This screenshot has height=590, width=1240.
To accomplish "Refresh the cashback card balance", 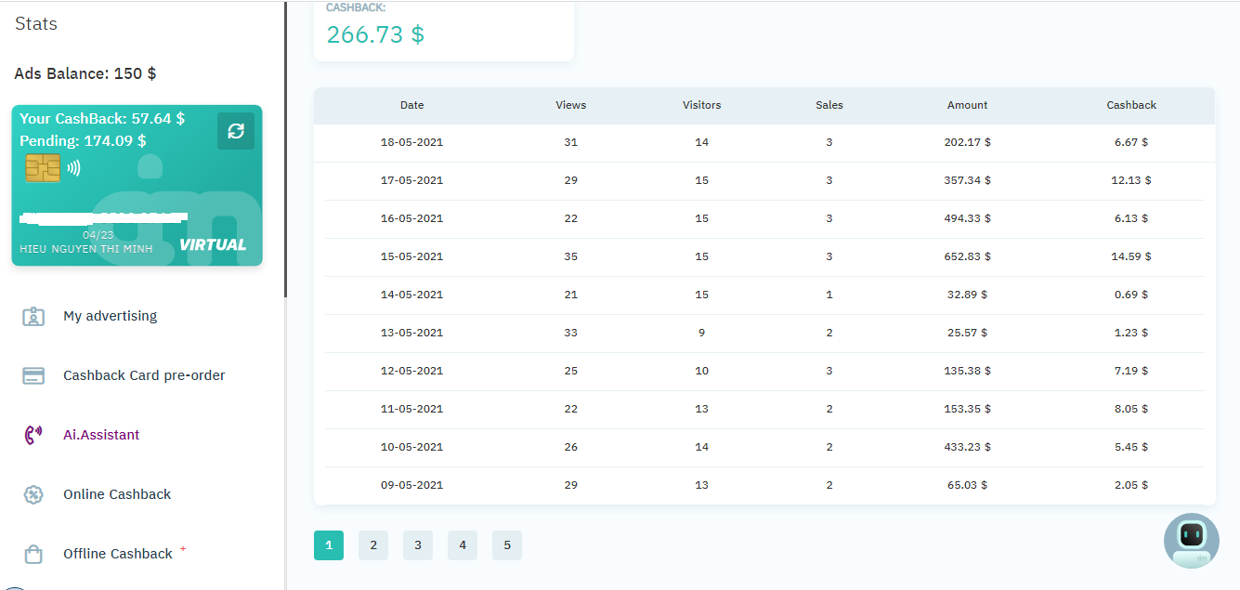I will [x=236, y=131].
